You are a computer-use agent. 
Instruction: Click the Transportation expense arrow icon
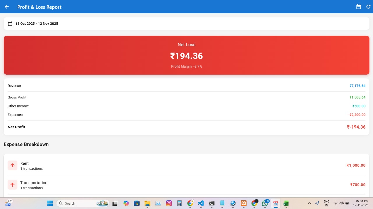click(13, 185)
